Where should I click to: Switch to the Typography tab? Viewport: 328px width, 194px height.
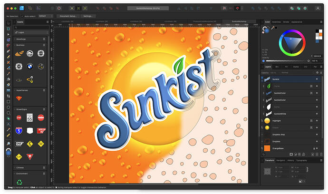pos(301,160)
